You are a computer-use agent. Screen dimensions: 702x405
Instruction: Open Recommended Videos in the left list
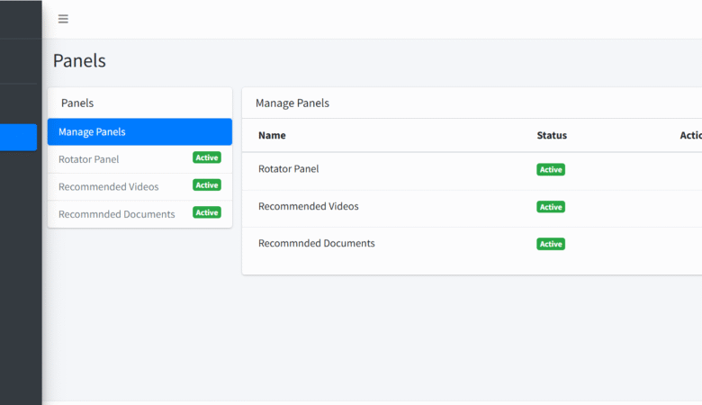coord(108,186)
